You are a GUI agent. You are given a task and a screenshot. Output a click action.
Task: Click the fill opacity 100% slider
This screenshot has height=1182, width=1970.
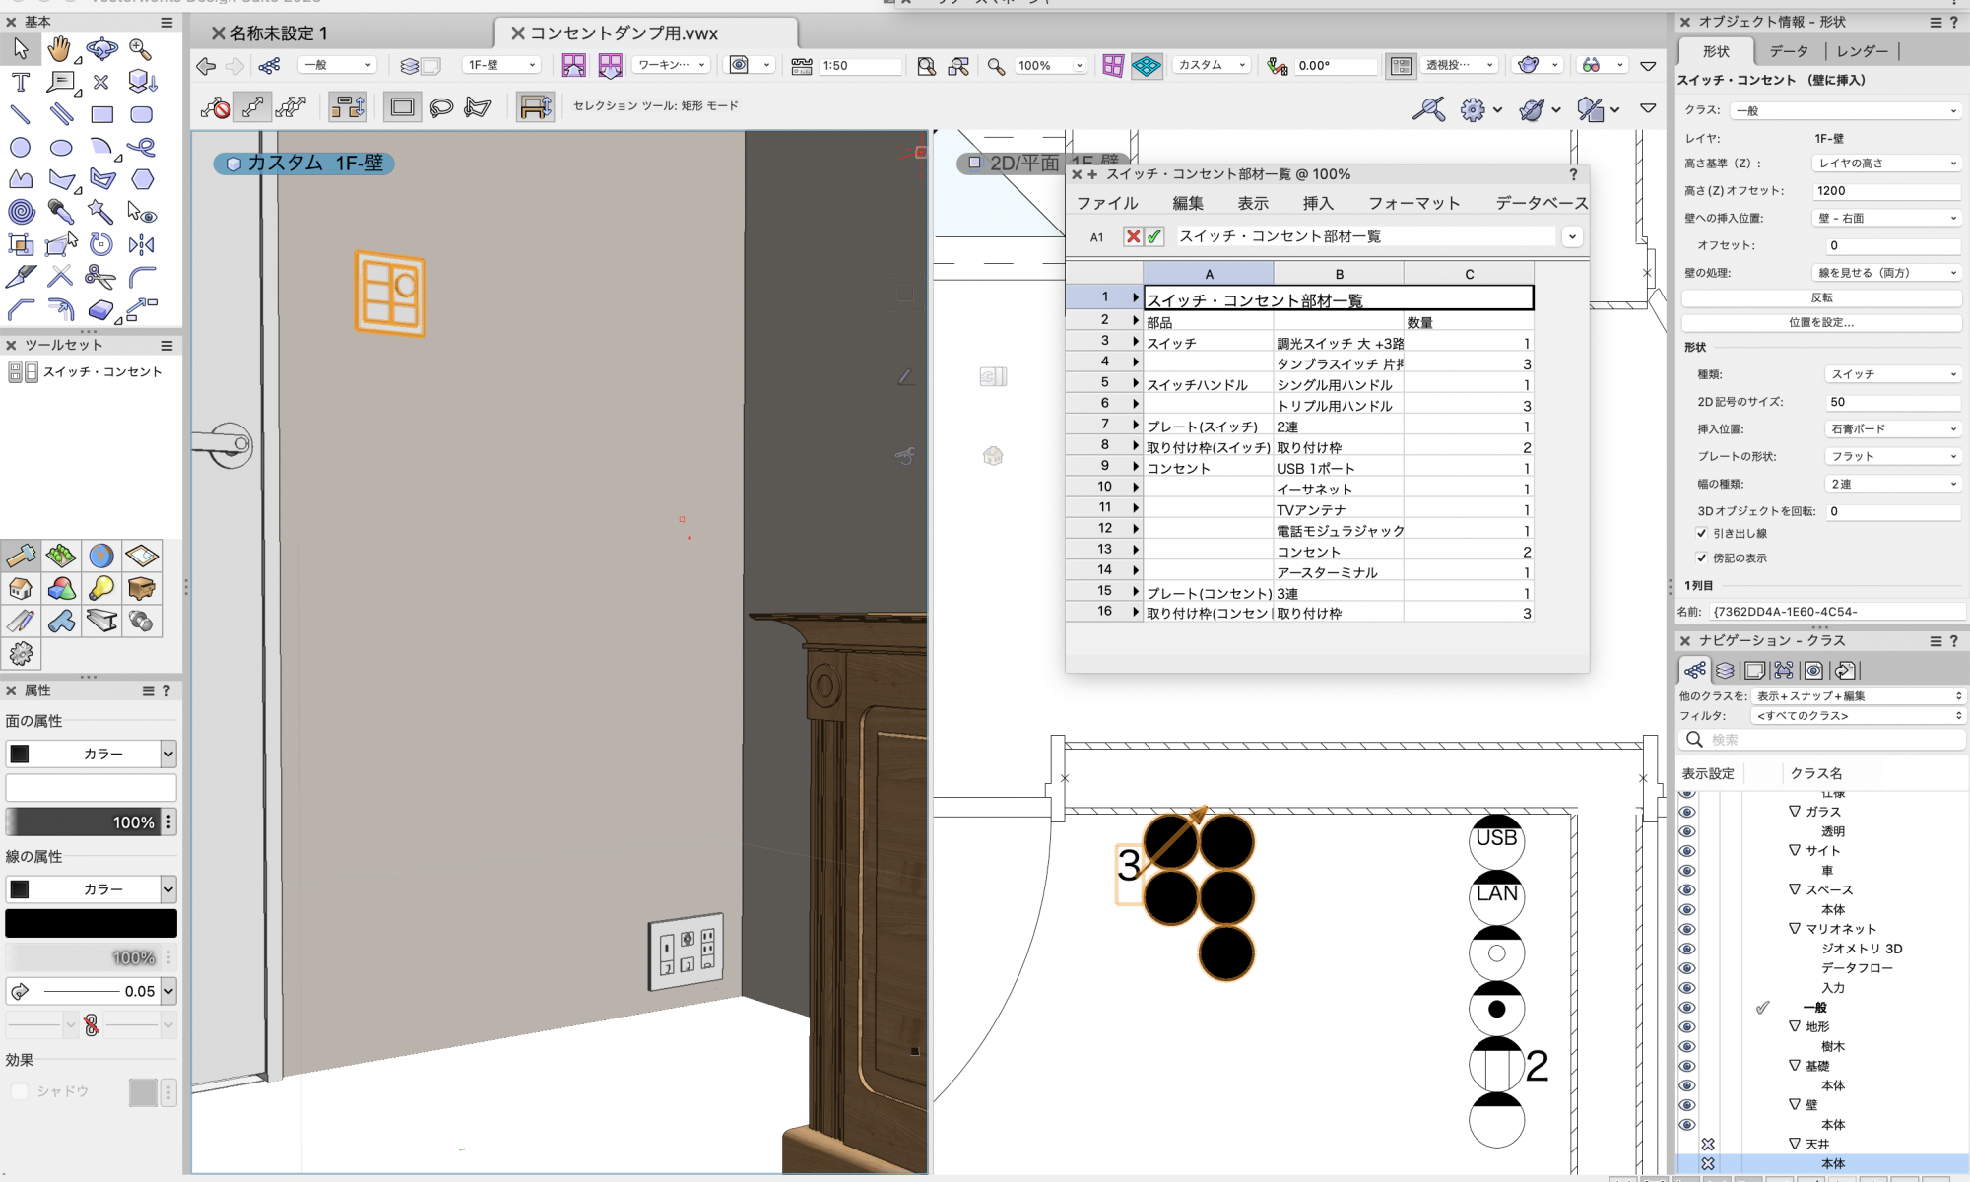click(x=83, y=822)
